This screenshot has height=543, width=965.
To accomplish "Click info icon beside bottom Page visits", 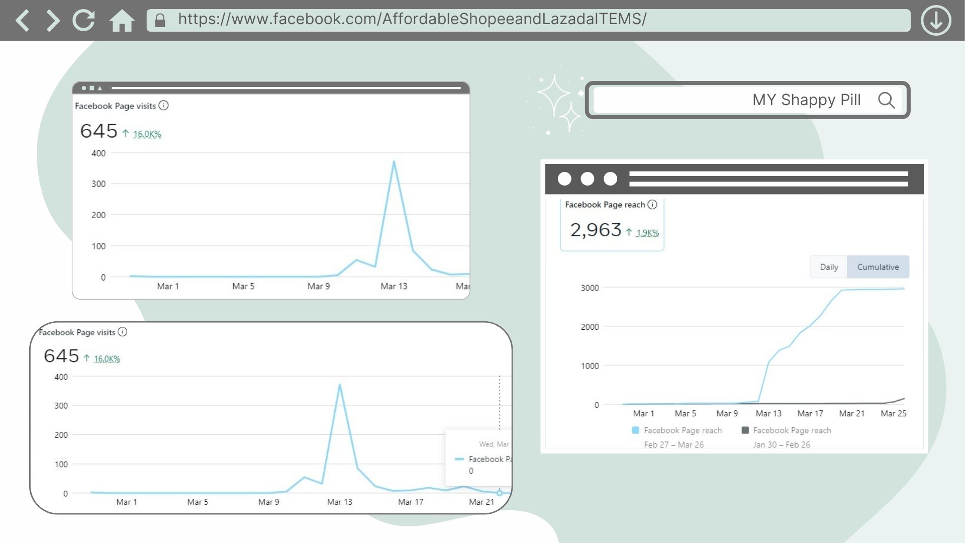I will point(122,332).
